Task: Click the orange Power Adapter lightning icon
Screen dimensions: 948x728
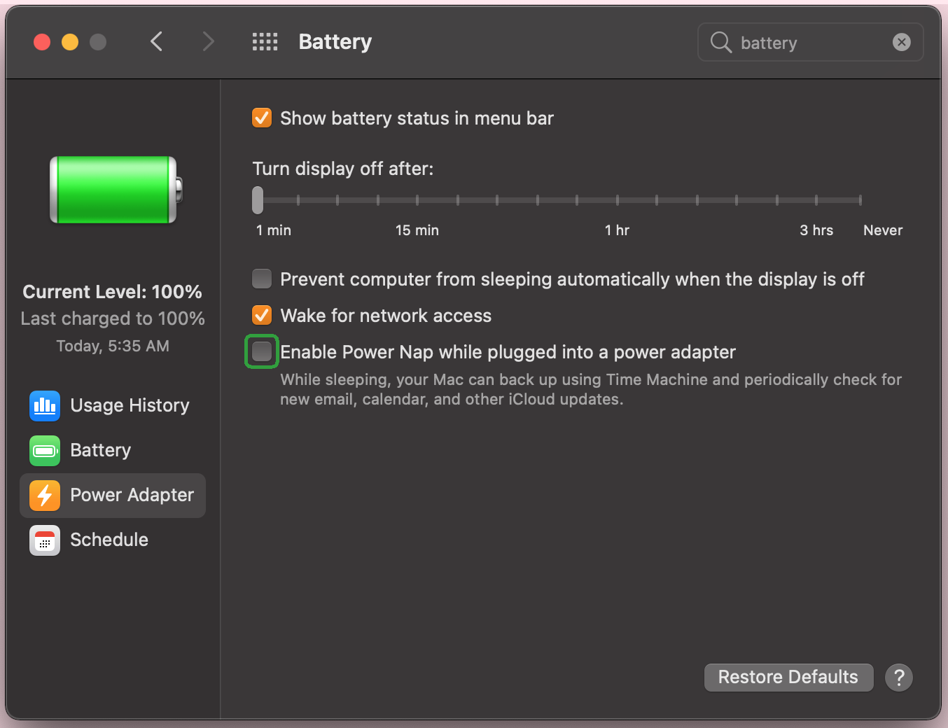Action: [45, 496]
